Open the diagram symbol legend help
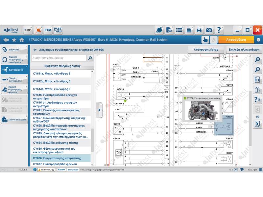 point(257,100)
